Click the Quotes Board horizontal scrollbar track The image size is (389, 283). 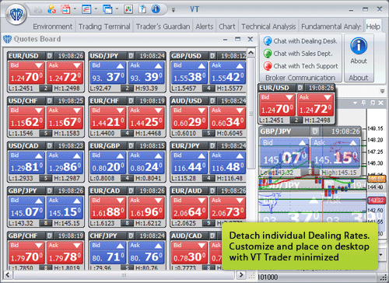coord(124,275)
